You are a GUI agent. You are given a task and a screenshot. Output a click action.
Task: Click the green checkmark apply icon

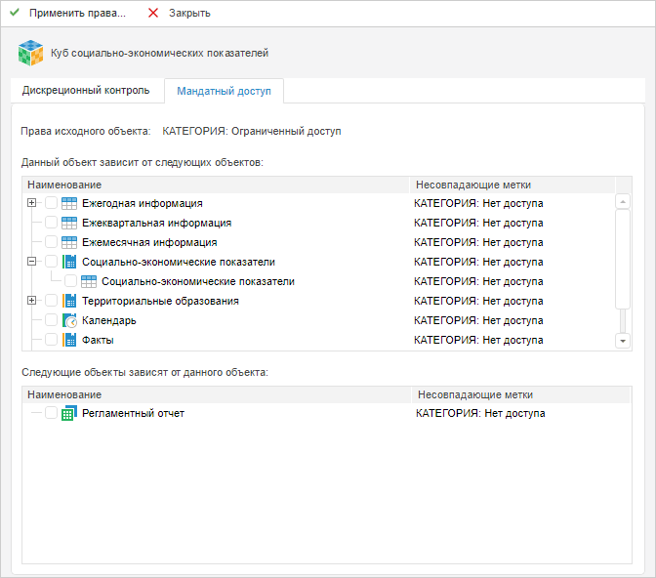point(15,14)
